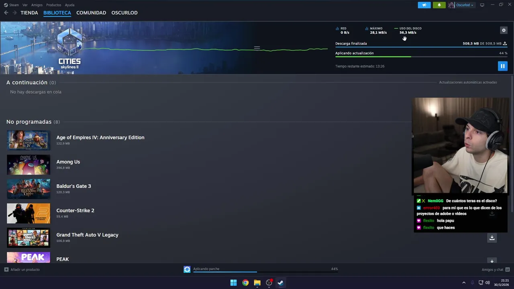
Task: Click Añadir un producto
Action: [25, 270]
